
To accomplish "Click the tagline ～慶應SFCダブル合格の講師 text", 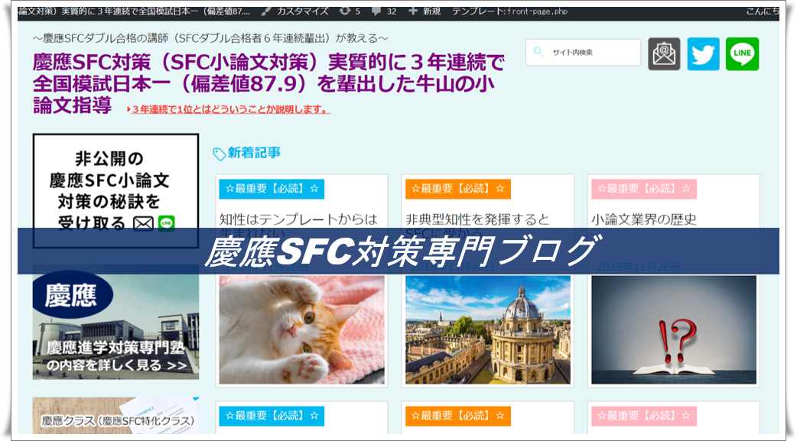I will point(210,38).
